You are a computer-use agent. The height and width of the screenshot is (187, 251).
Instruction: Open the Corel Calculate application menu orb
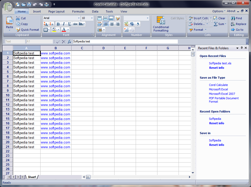8,7
